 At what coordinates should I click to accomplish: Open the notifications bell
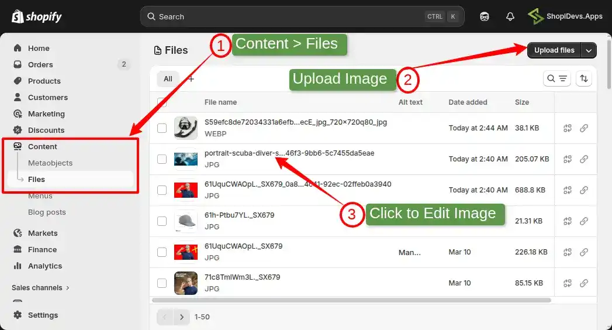pos(510,16)
